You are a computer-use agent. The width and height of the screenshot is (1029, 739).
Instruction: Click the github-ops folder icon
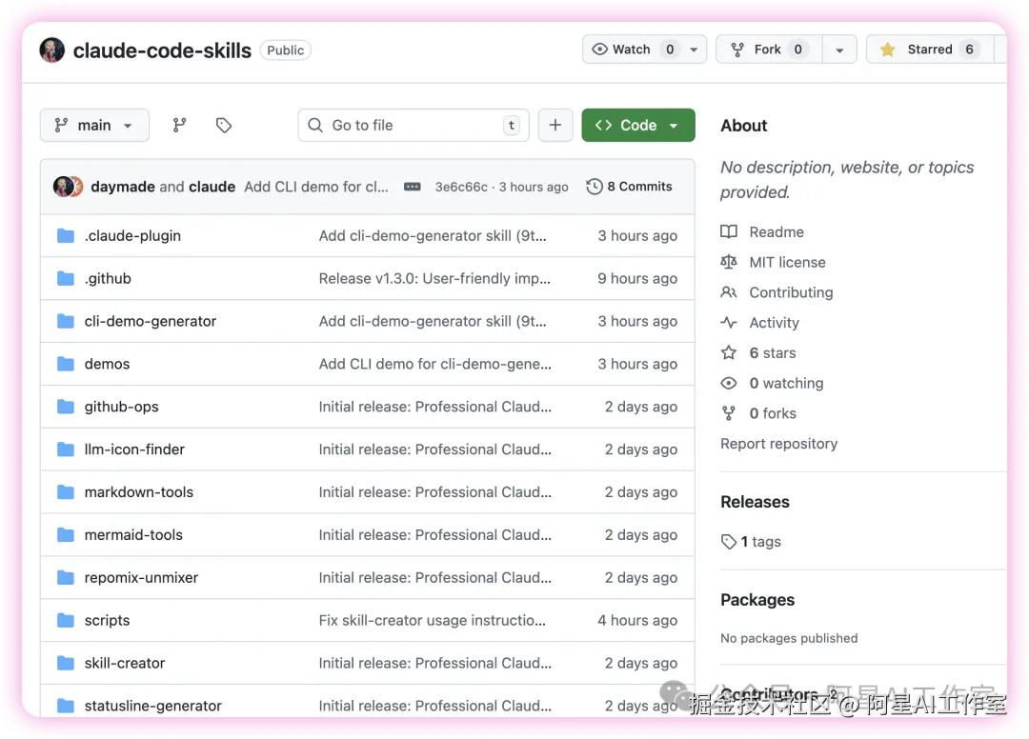(66, 407)
